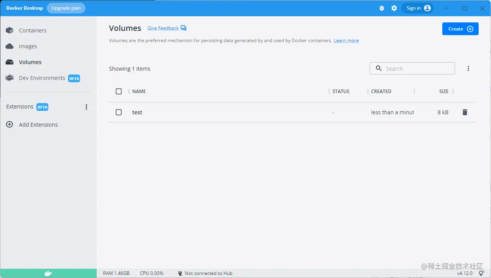Click the 8 kB size value
The height and width of the screenshot is (278, 491).
coord(443,112)
